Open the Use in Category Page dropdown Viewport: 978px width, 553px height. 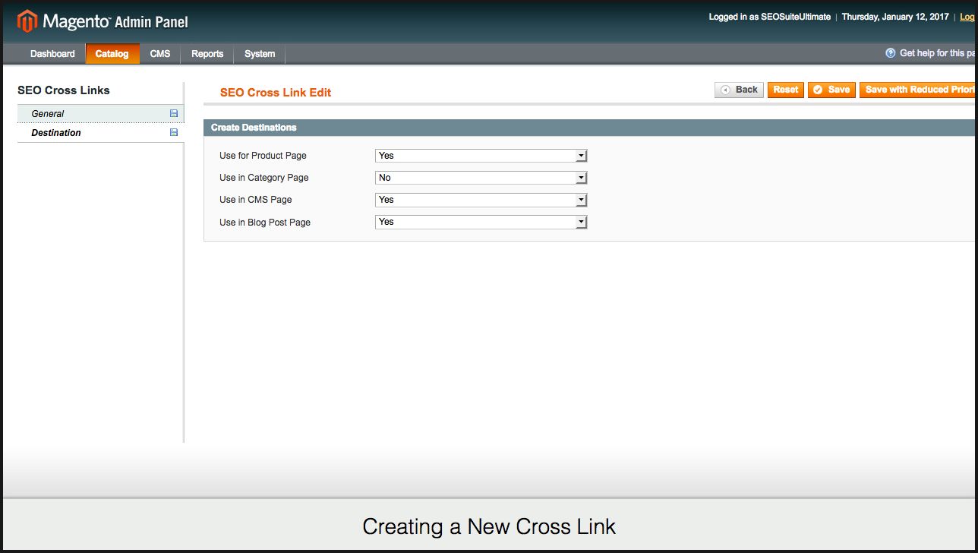[x=481, y=178]
